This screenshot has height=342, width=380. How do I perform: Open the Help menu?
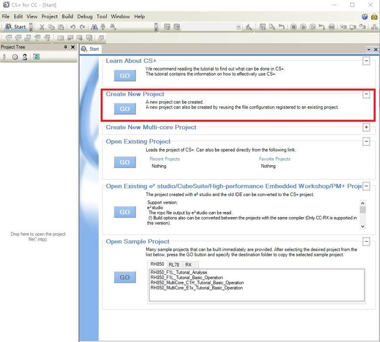pyautogui.click(x=140, y=16)
